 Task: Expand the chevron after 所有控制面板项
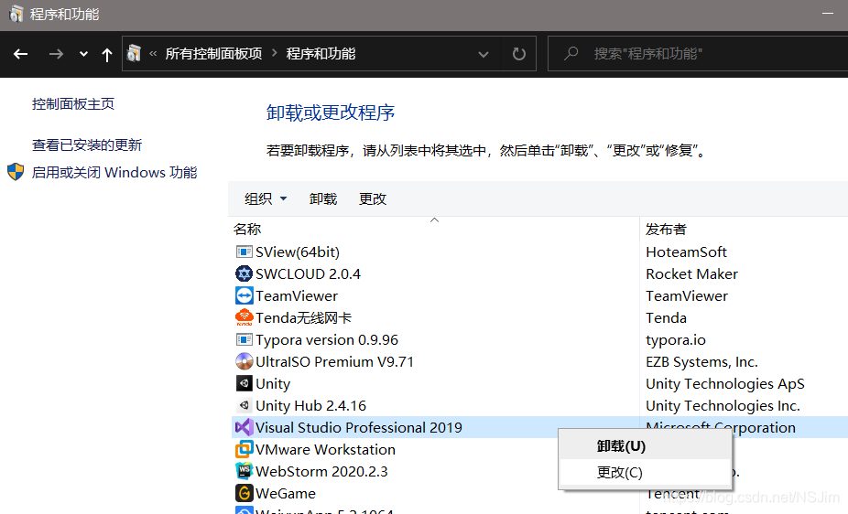pos(274,53)
